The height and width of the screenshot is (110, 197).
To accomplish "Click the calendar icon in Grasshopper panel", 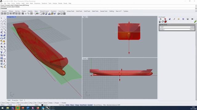I will 183,19.
